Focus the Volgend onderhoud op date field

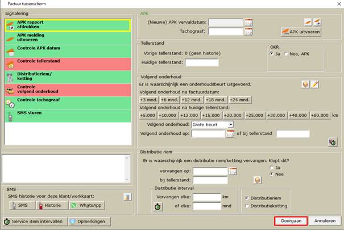(x=209, y=133)
